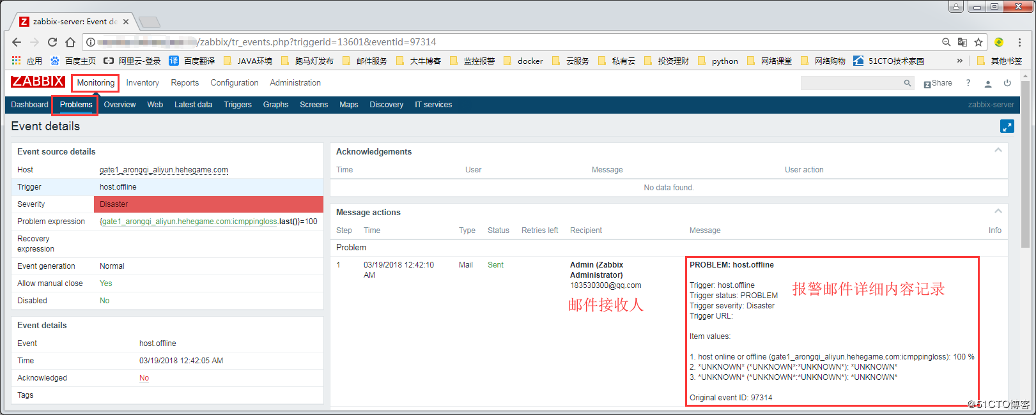This screenshot has height=415, width=1036.
Task: Click the '183530300@qq.com' recipient email
Action: [605, 285]
